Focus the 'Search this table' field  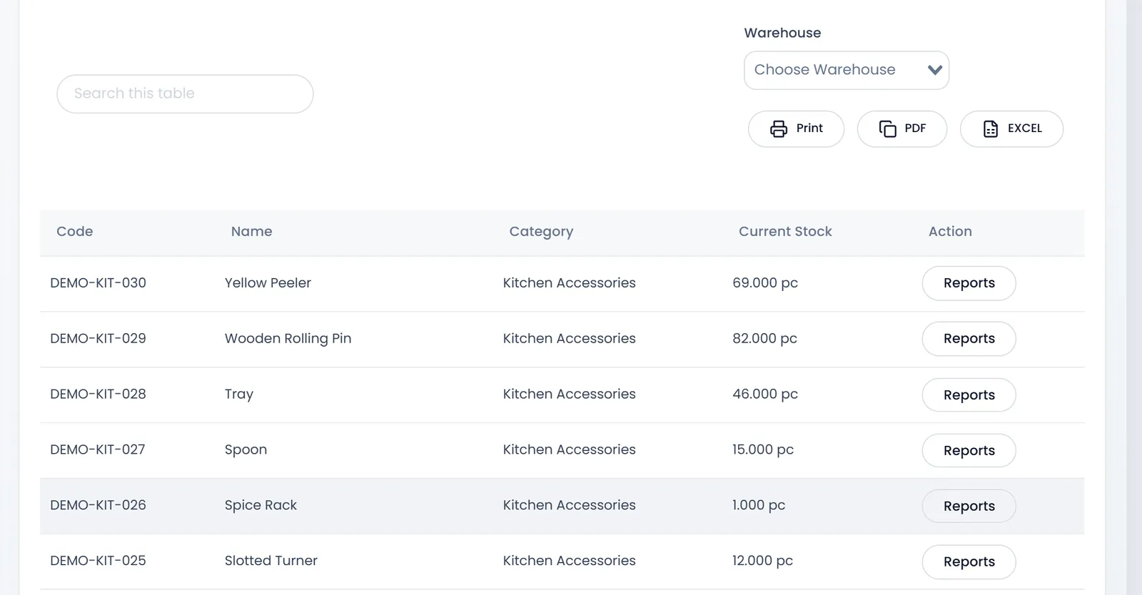tap(185, 94)
